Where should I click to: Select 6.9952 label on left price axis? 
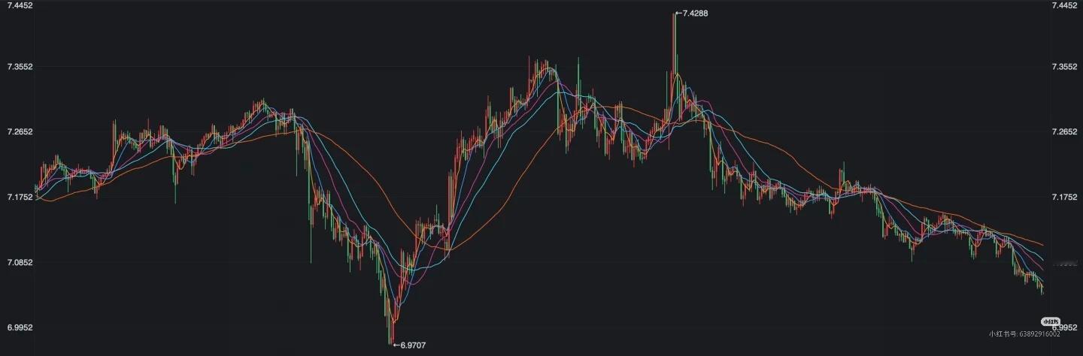20,327
